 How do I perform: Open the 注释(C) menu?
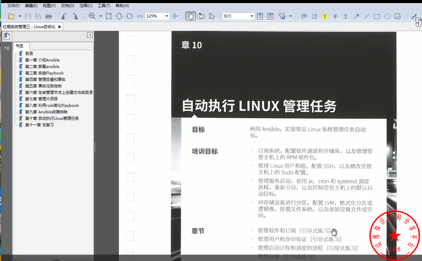86,6
